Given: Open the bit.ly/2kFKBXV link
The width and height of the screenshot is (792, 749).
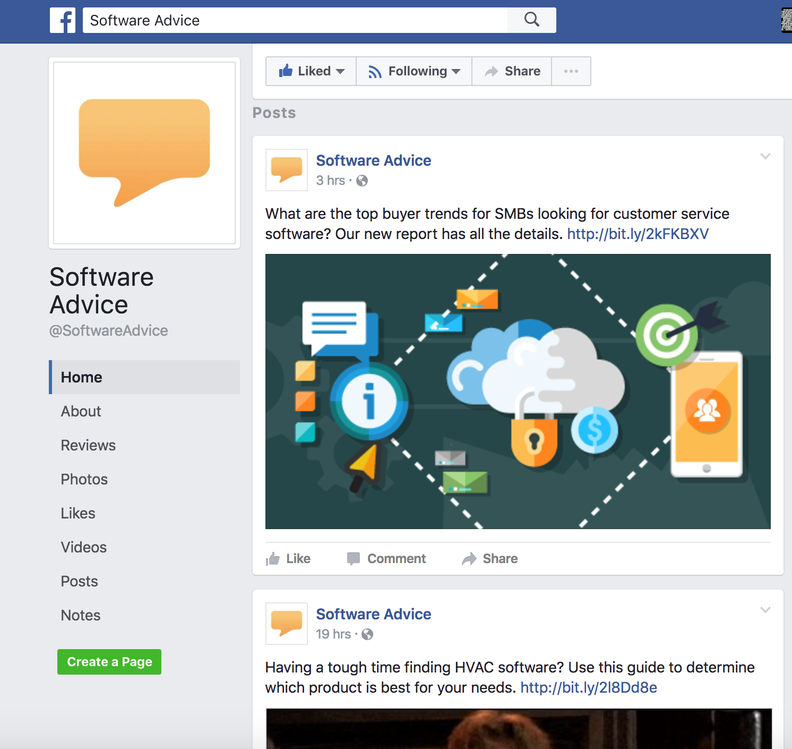Looking at the screenshot, I should 638,234.
